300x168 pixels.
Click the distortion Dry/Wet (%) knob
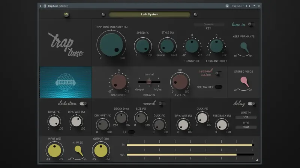point(76,121)
